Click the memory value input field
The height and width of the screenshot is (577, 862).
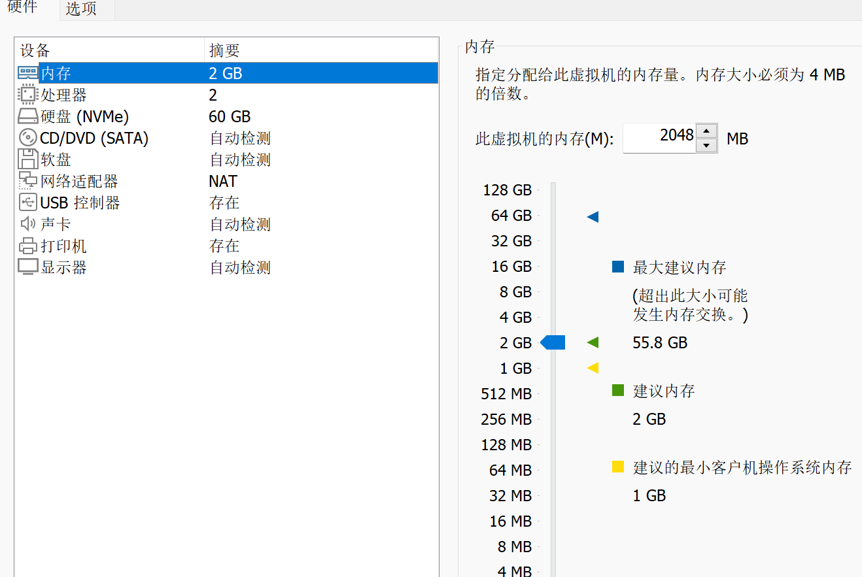click(659, 138)
